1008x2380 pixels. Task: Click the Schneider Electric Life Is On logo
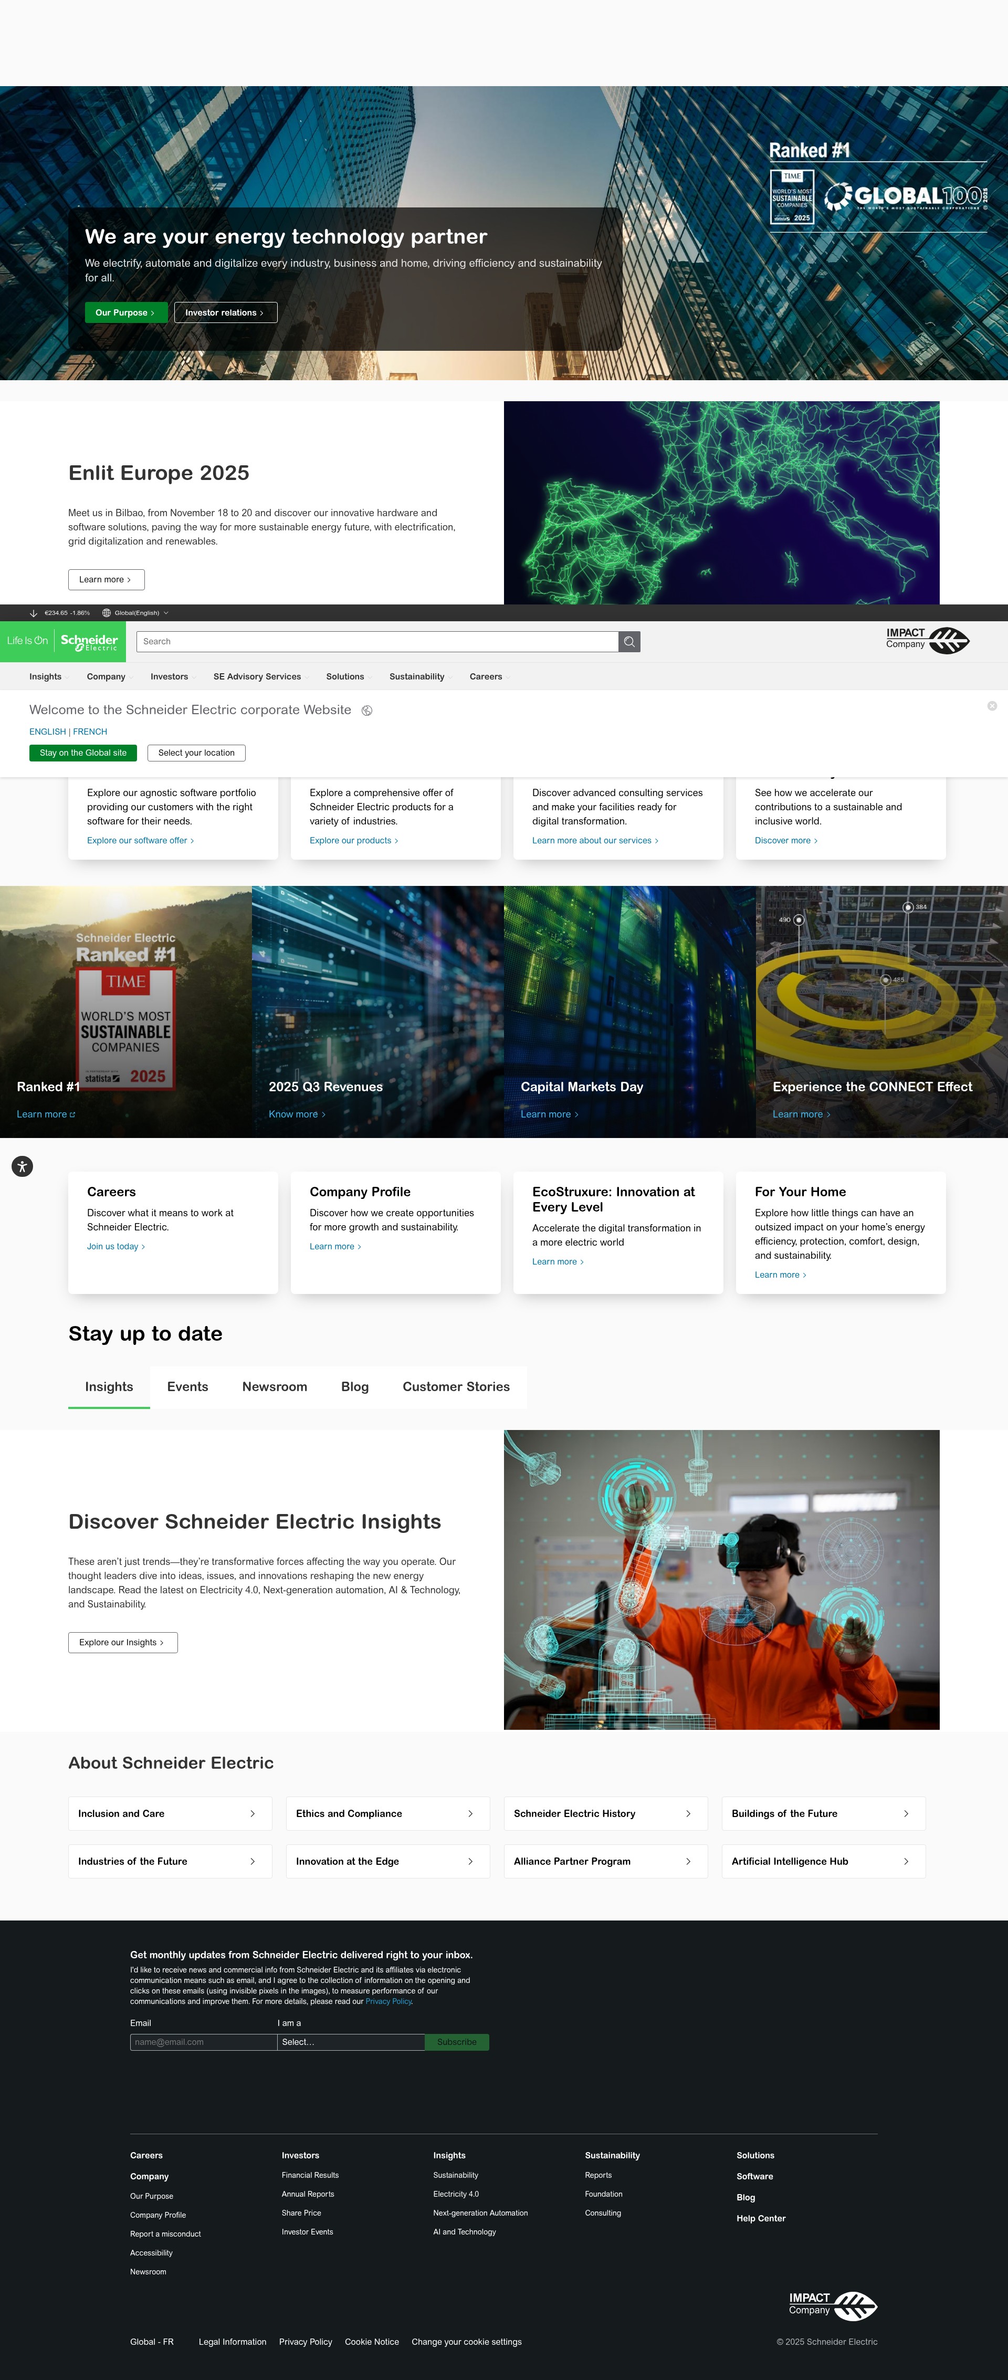pyautogui.click(x=63, y=641)
